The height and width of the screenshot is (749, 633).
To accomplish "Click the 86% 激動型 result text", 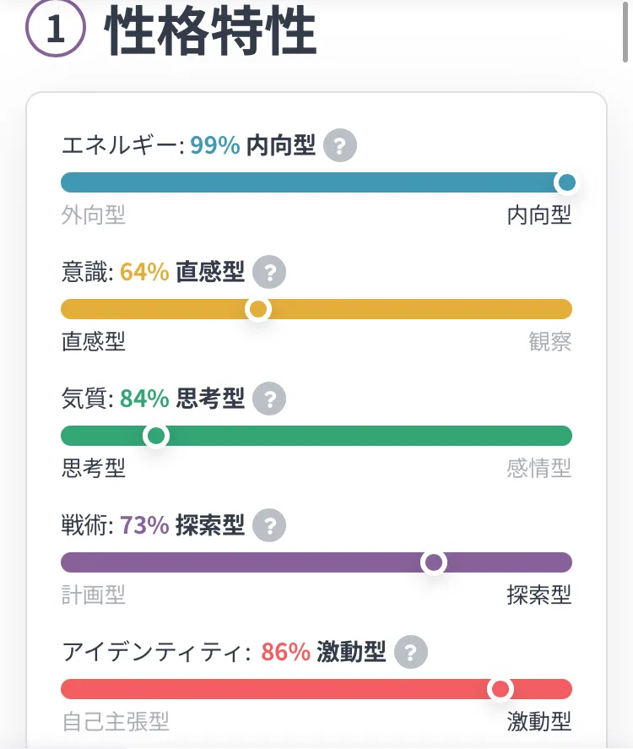I will click(x=323, y=653).
